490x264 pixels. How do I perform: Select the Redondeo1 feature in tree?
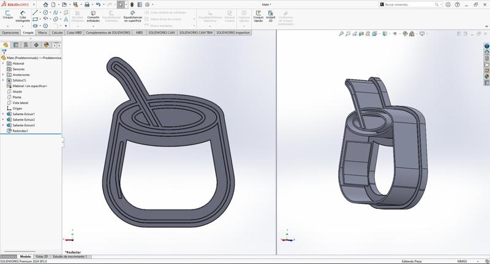tap(20, 130)
